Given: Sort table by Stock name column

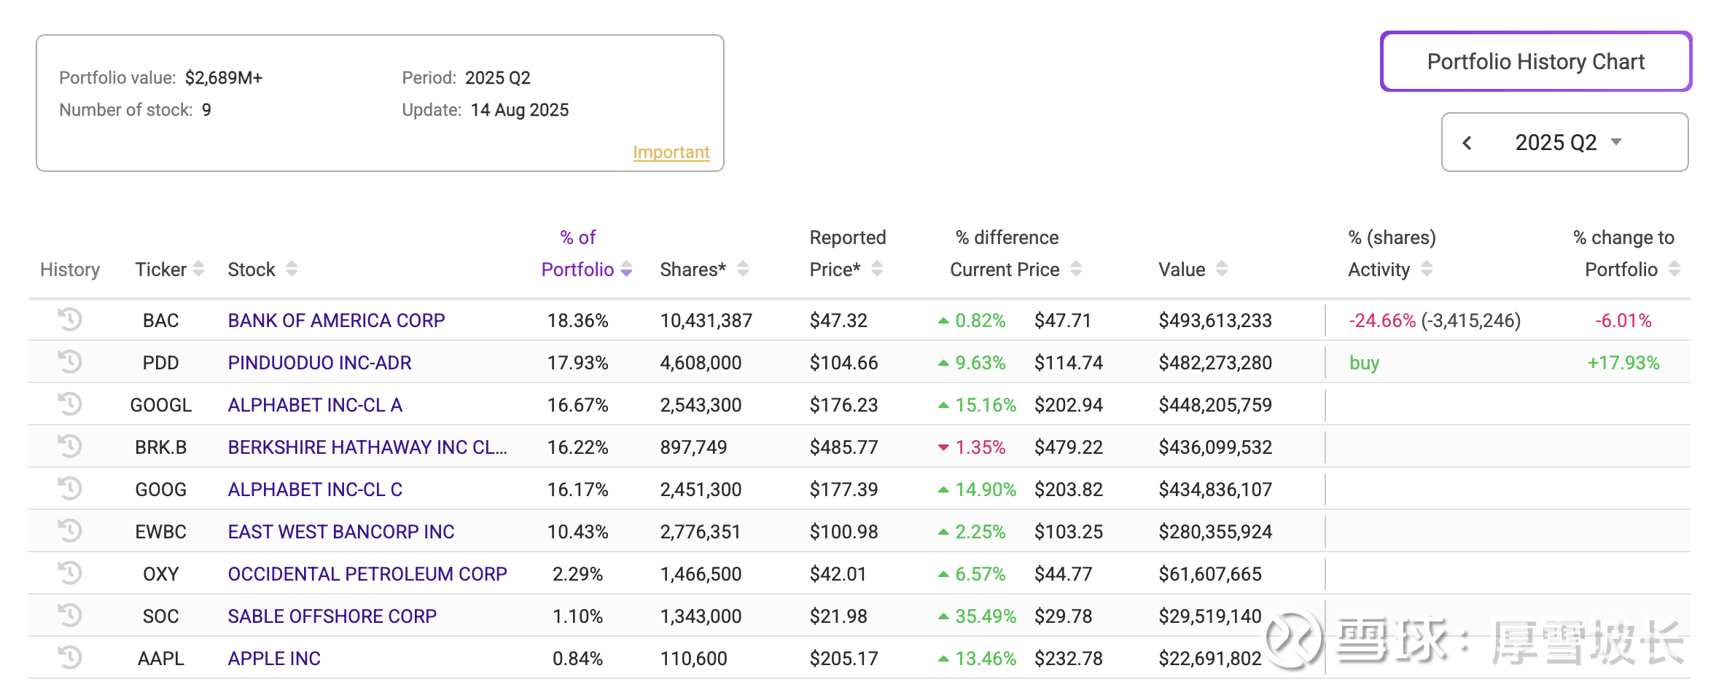Looking at the screenshot, I should 292,270.
